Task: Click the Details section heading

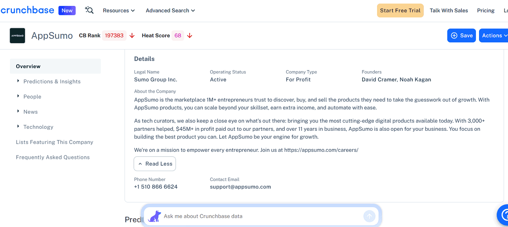Action: tap(144, 59)
